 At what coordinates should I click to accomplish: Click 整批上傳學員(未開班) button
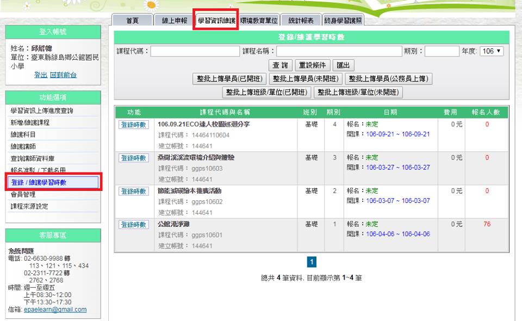pos(306,79)
